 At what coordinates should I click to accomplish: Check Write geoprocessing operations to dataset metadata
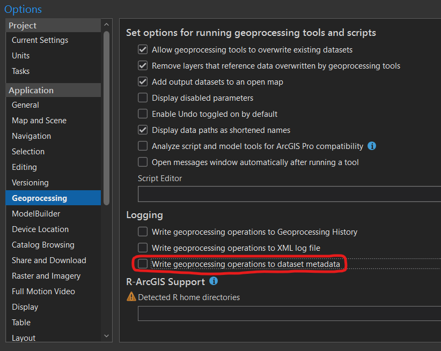pyautogui.click(x=143, y=264)
